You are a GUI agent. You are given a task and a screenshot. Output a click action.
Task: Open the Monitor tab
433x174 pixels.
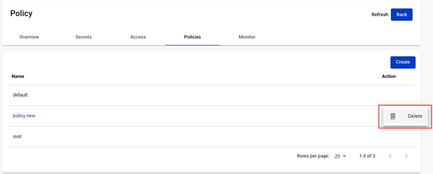tap(247, 37)
